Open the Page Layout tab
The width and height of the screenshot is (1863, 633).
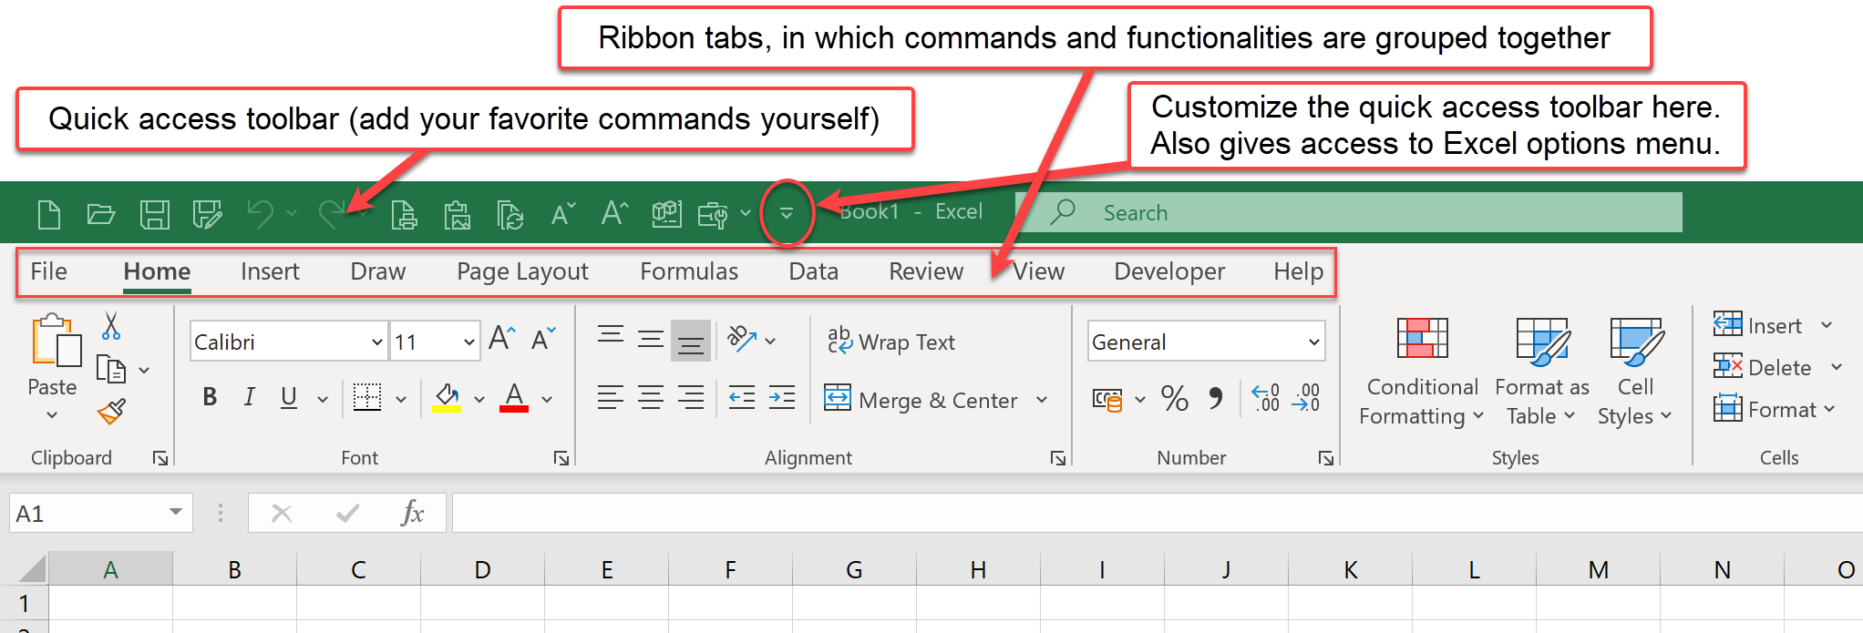point(522,271)
